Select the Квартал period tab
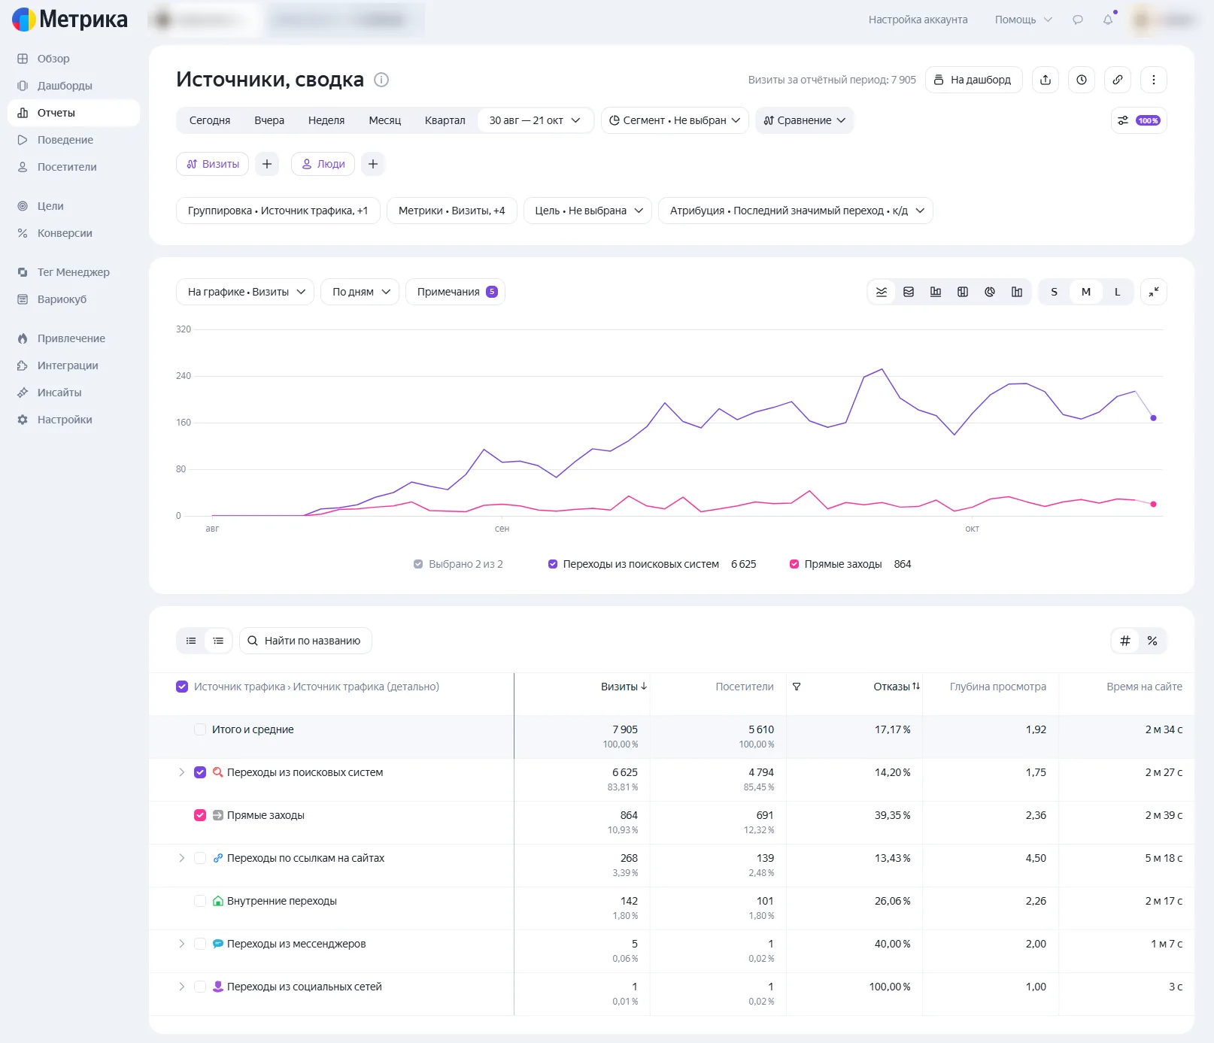1214x1043 pixels. (x=445, y=120)
